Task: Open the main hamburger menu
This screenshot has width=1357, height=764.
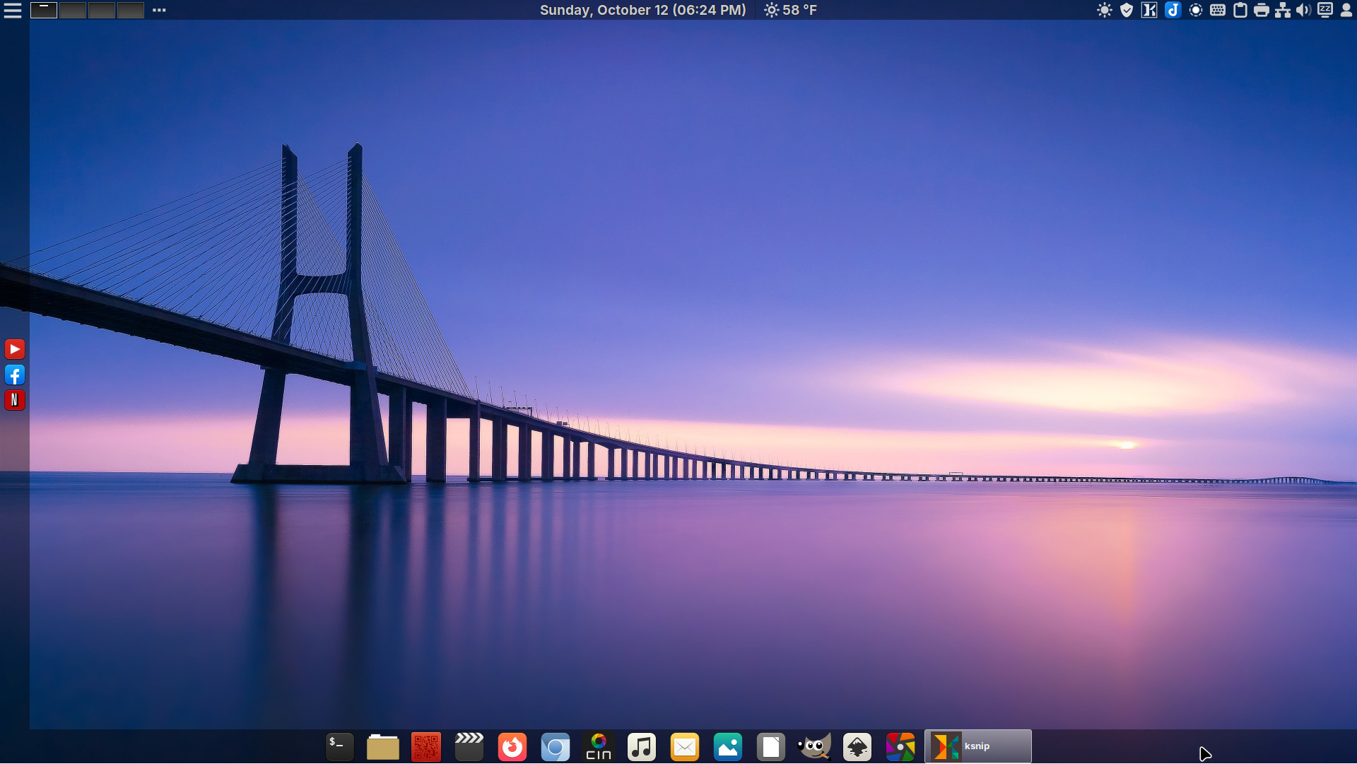Action: point(13,10)
